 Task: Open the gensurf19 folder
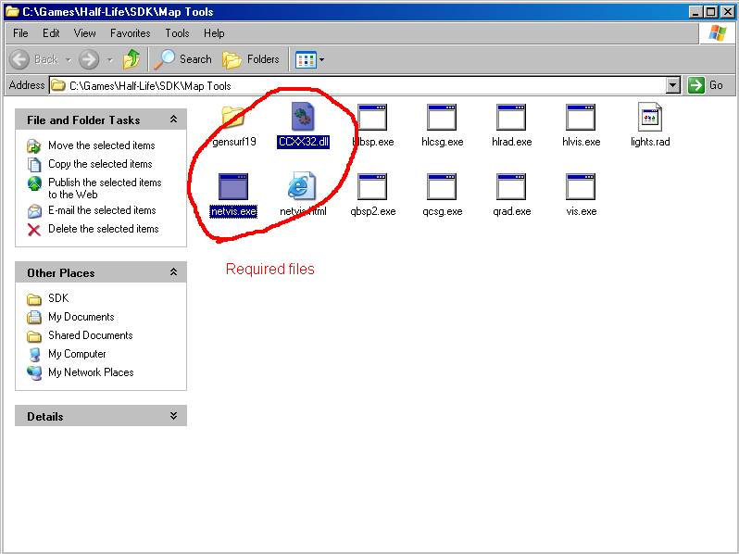pos(233,118)
